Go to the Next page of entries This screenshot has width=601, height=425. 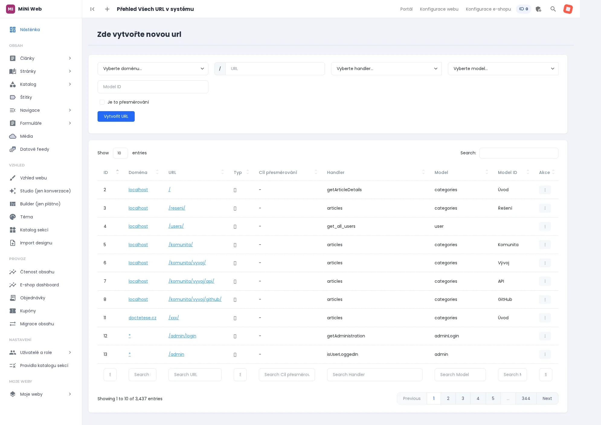tap(547, 398)
